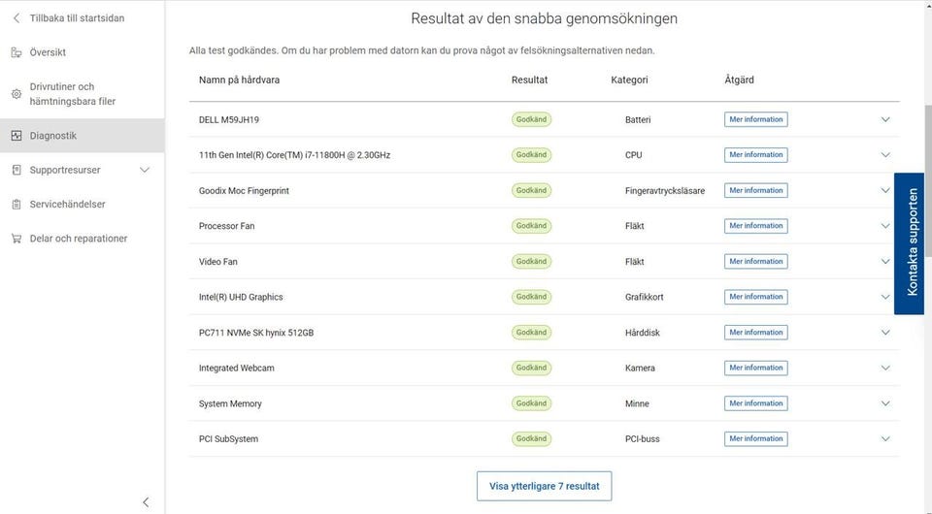932x514 pixels.
Task: Click the gear icon for Drivrutiner och hämtningsbara filer
Action: tap(17, 94)
